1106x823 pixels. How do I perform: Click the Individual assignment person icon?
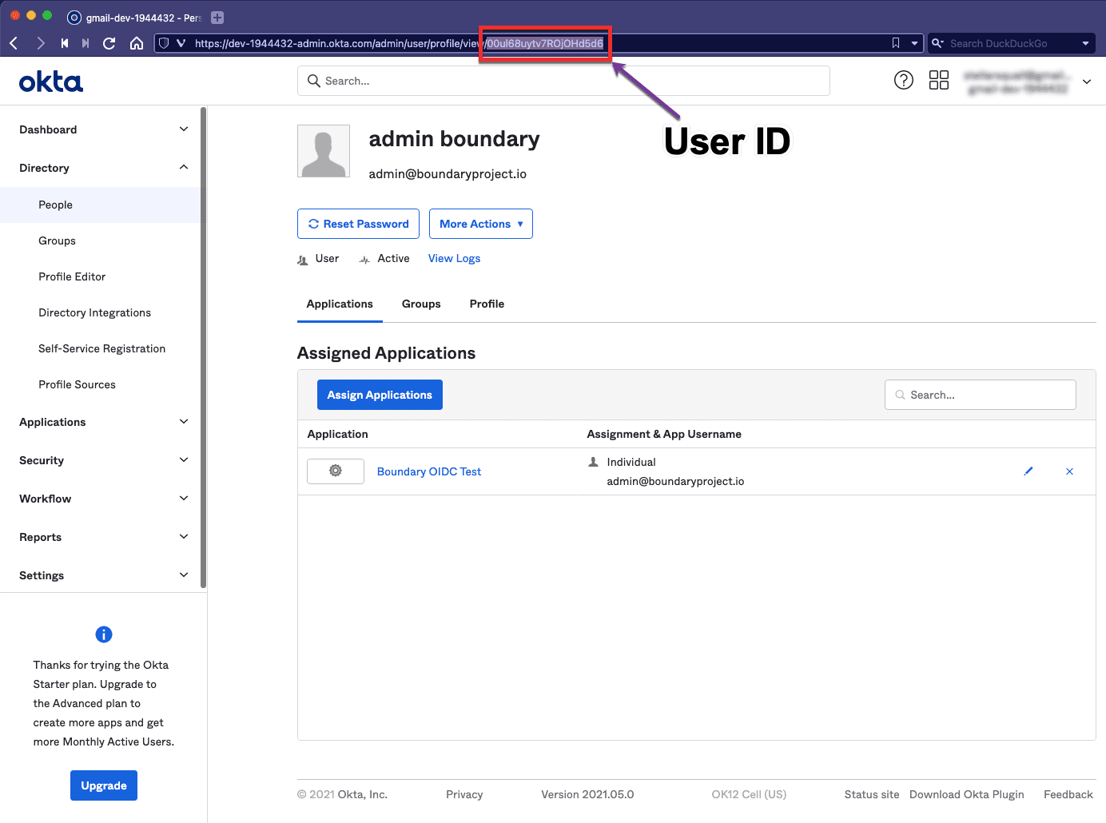pos(593,462)
